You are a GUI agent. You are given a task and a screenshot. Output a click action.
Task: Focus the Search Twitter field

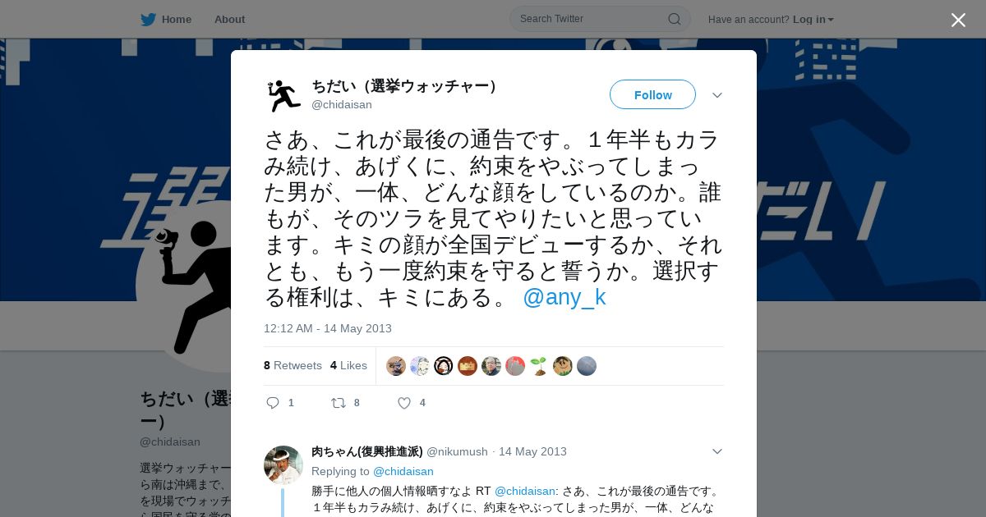pos(592,19)
